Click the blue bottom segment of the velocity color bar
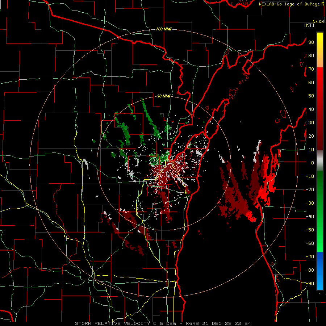 click(320, 271)
